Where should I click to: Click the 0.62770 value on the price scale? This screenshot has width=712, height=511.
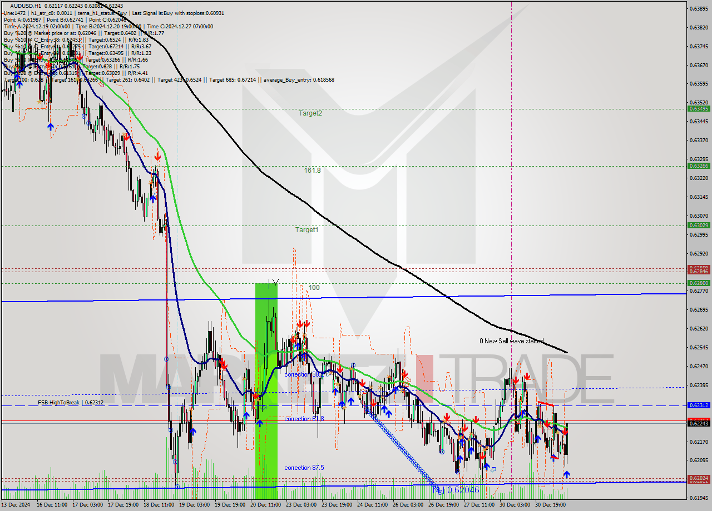[699, 290]
